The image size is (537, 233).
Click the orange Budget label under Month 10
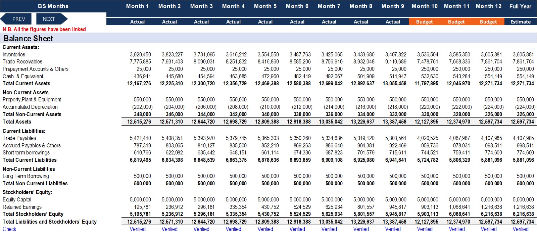[x=425, y=22]
